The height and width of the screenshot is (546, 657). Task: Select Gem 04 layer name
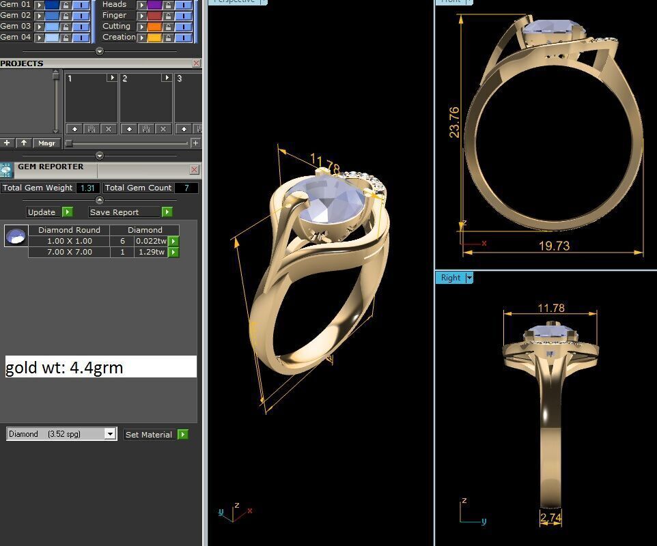(x=16, y=37)
